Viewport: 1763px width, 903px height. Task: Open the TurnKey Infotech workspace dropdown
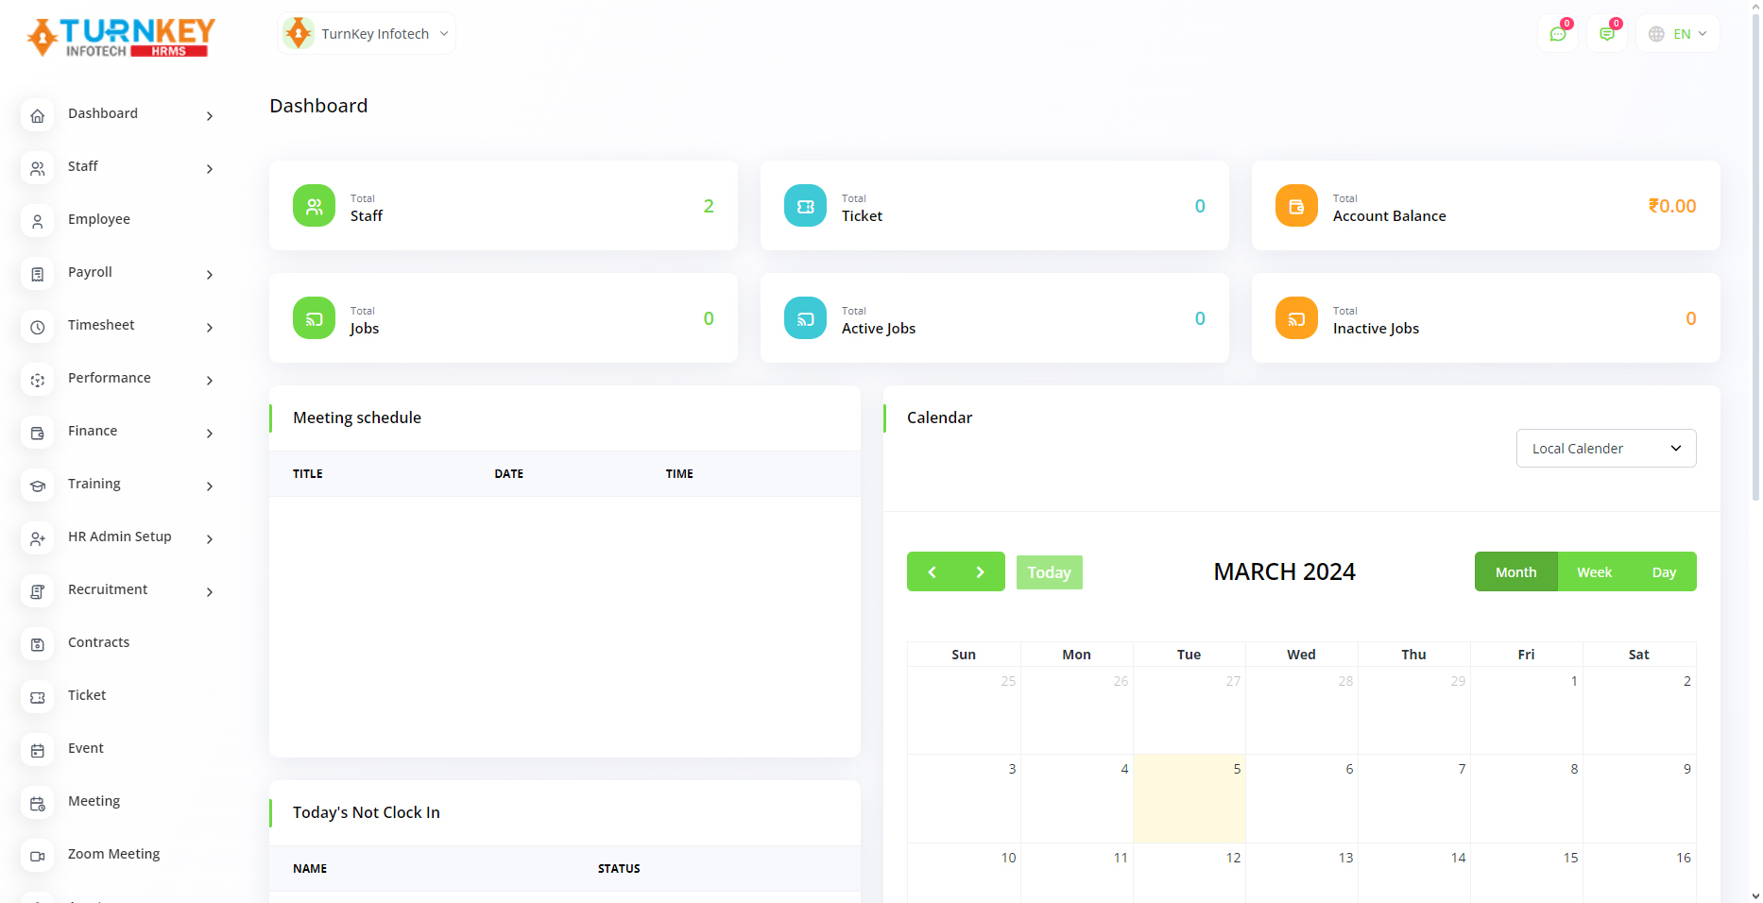(367, 34)
